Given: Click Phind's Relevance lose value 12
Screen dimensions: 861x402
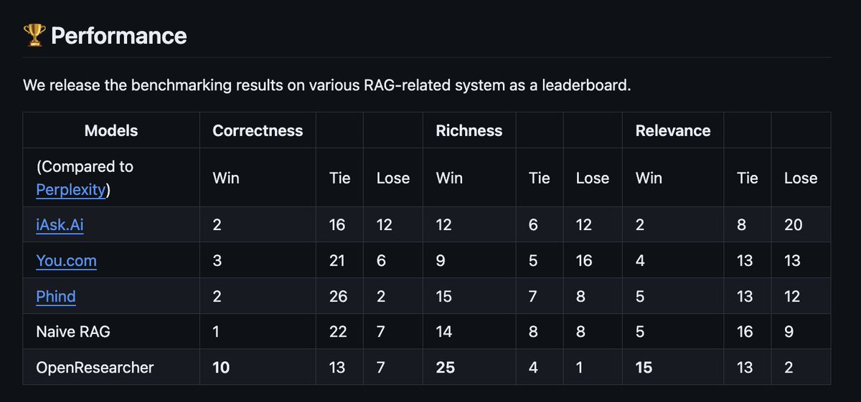Looking at the screenshot, I should (792, 297).
